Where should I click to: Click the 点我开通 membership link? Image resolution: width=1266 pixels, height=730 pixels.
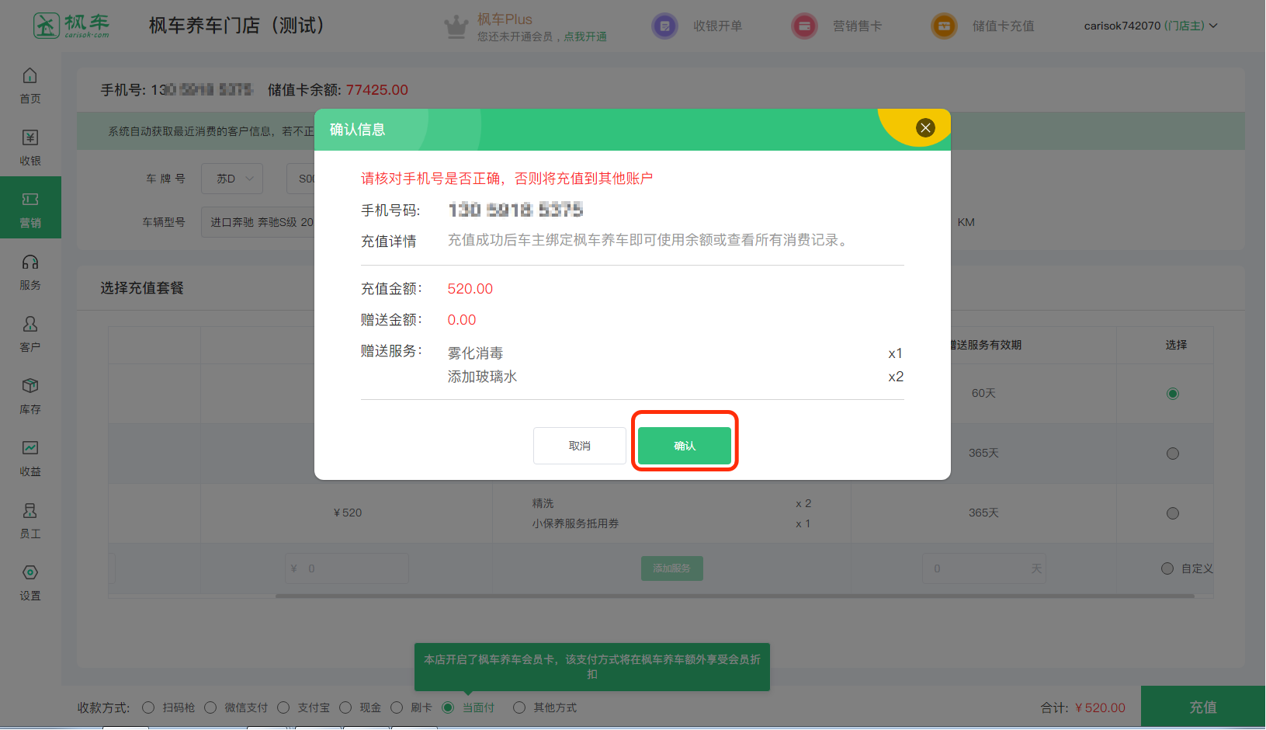click(x=585, y=36)
